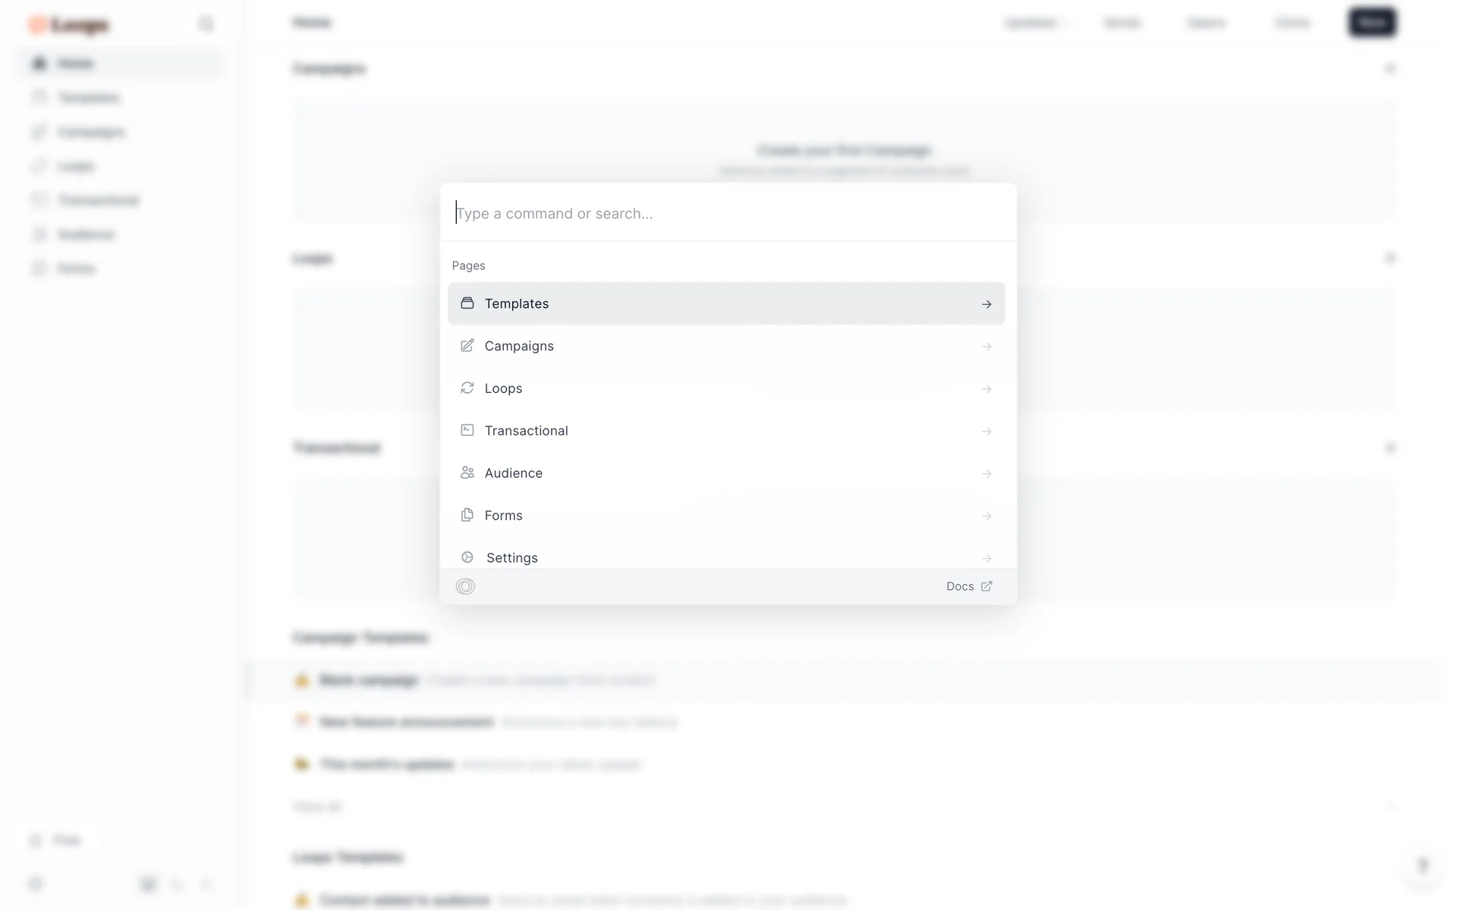Image resolution: width=1457 pixels, height=910 pixels.
Task: Go to Forms from the command palette
Action: [504, 516]
